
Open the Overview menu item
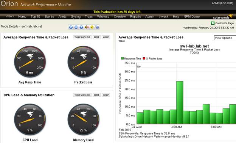[120, 17]
